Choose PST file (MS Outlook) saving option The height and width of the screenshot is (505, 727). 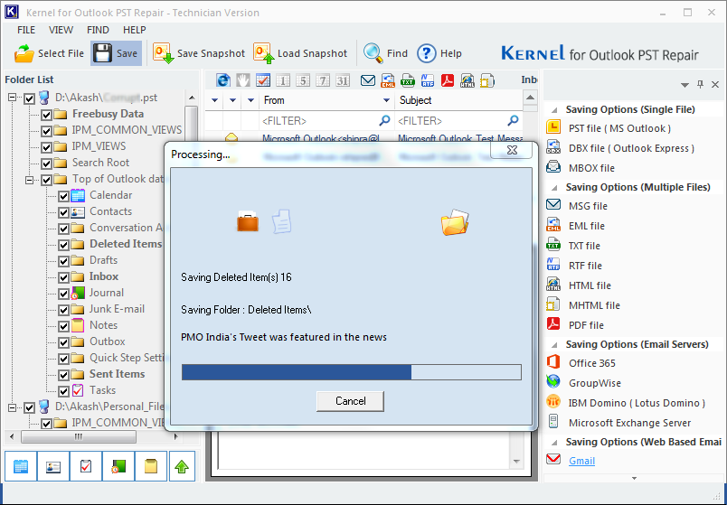pyautogui.click(x=619, y=128)
